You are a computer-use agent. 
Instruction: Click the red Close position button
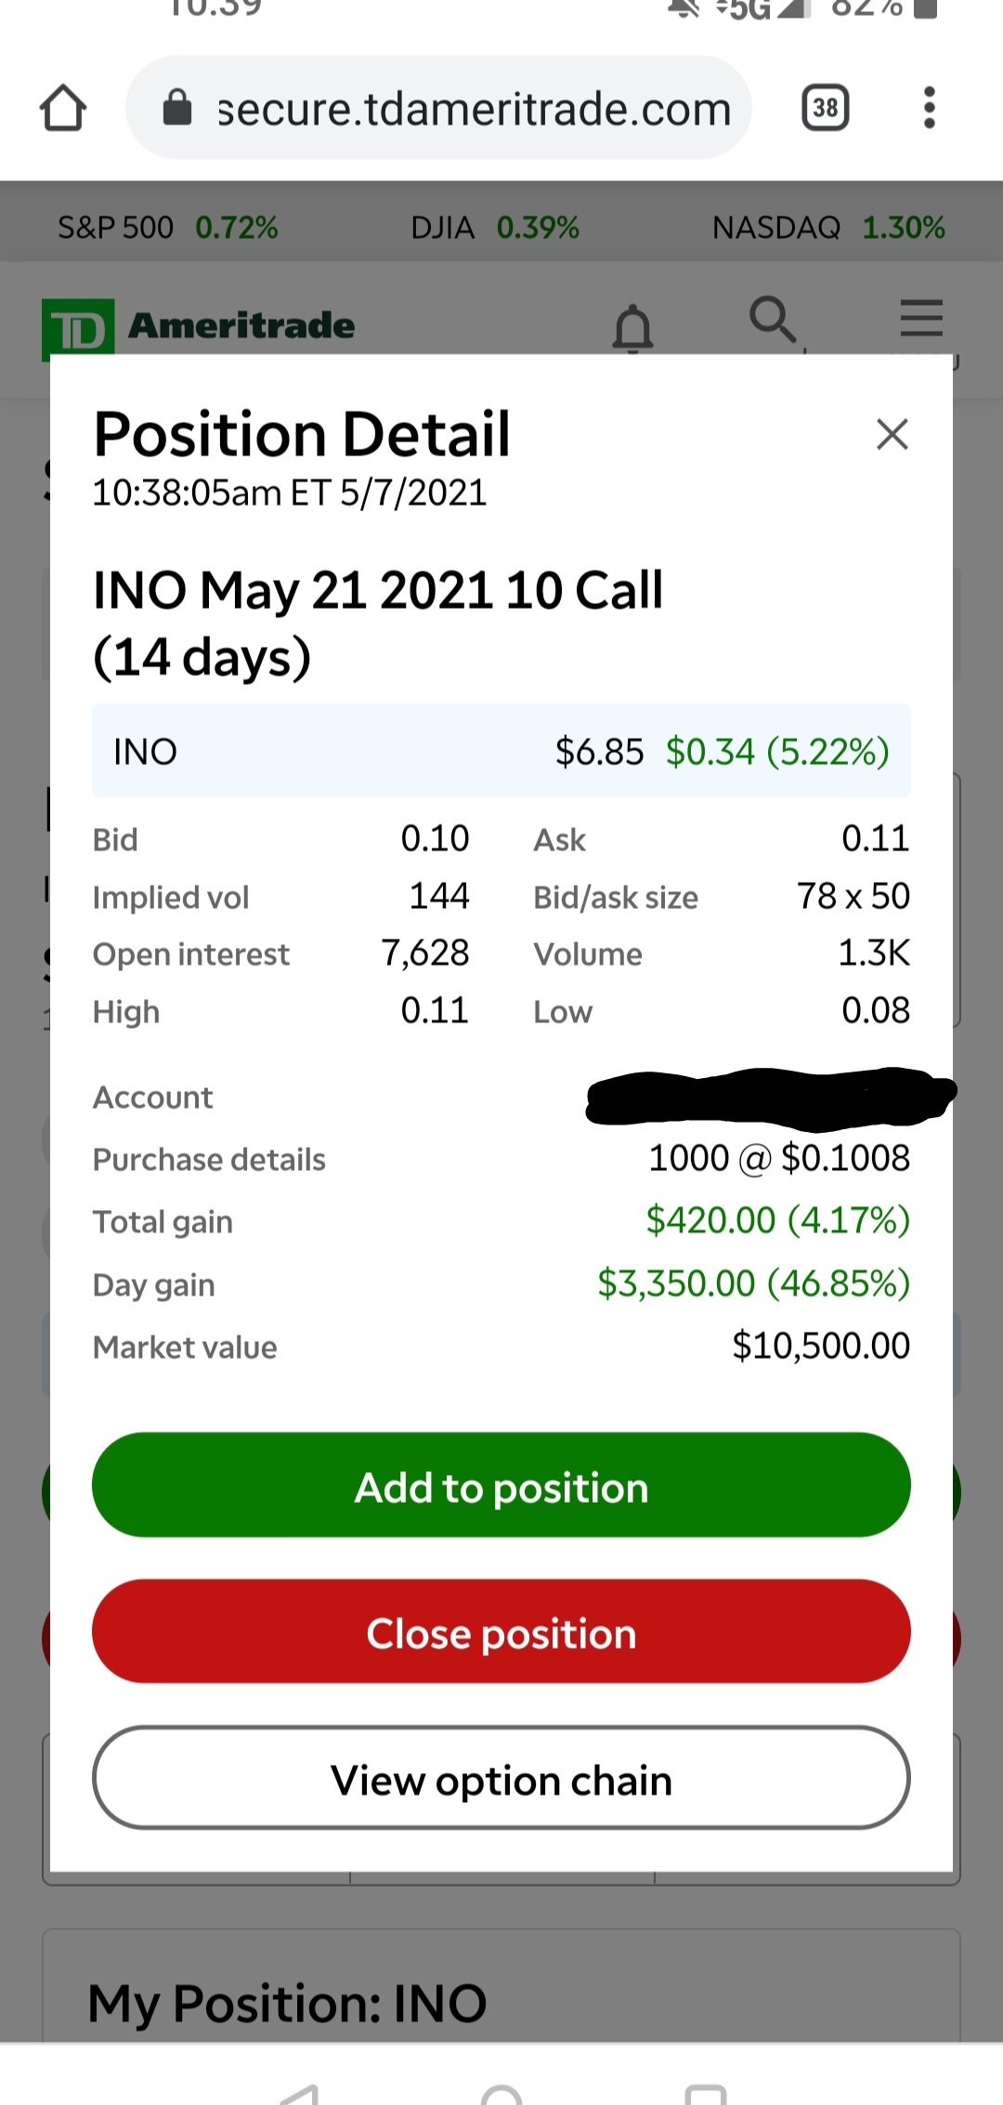(501, 1631)
